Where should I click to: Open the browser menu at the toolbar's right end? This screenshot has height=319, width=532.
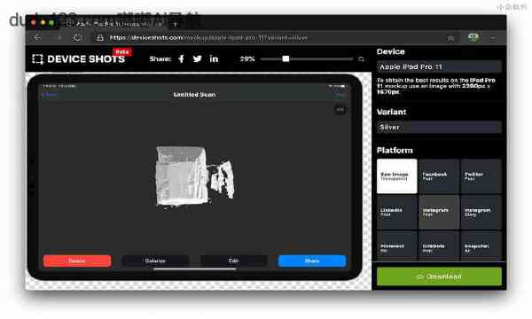[493, 38]
